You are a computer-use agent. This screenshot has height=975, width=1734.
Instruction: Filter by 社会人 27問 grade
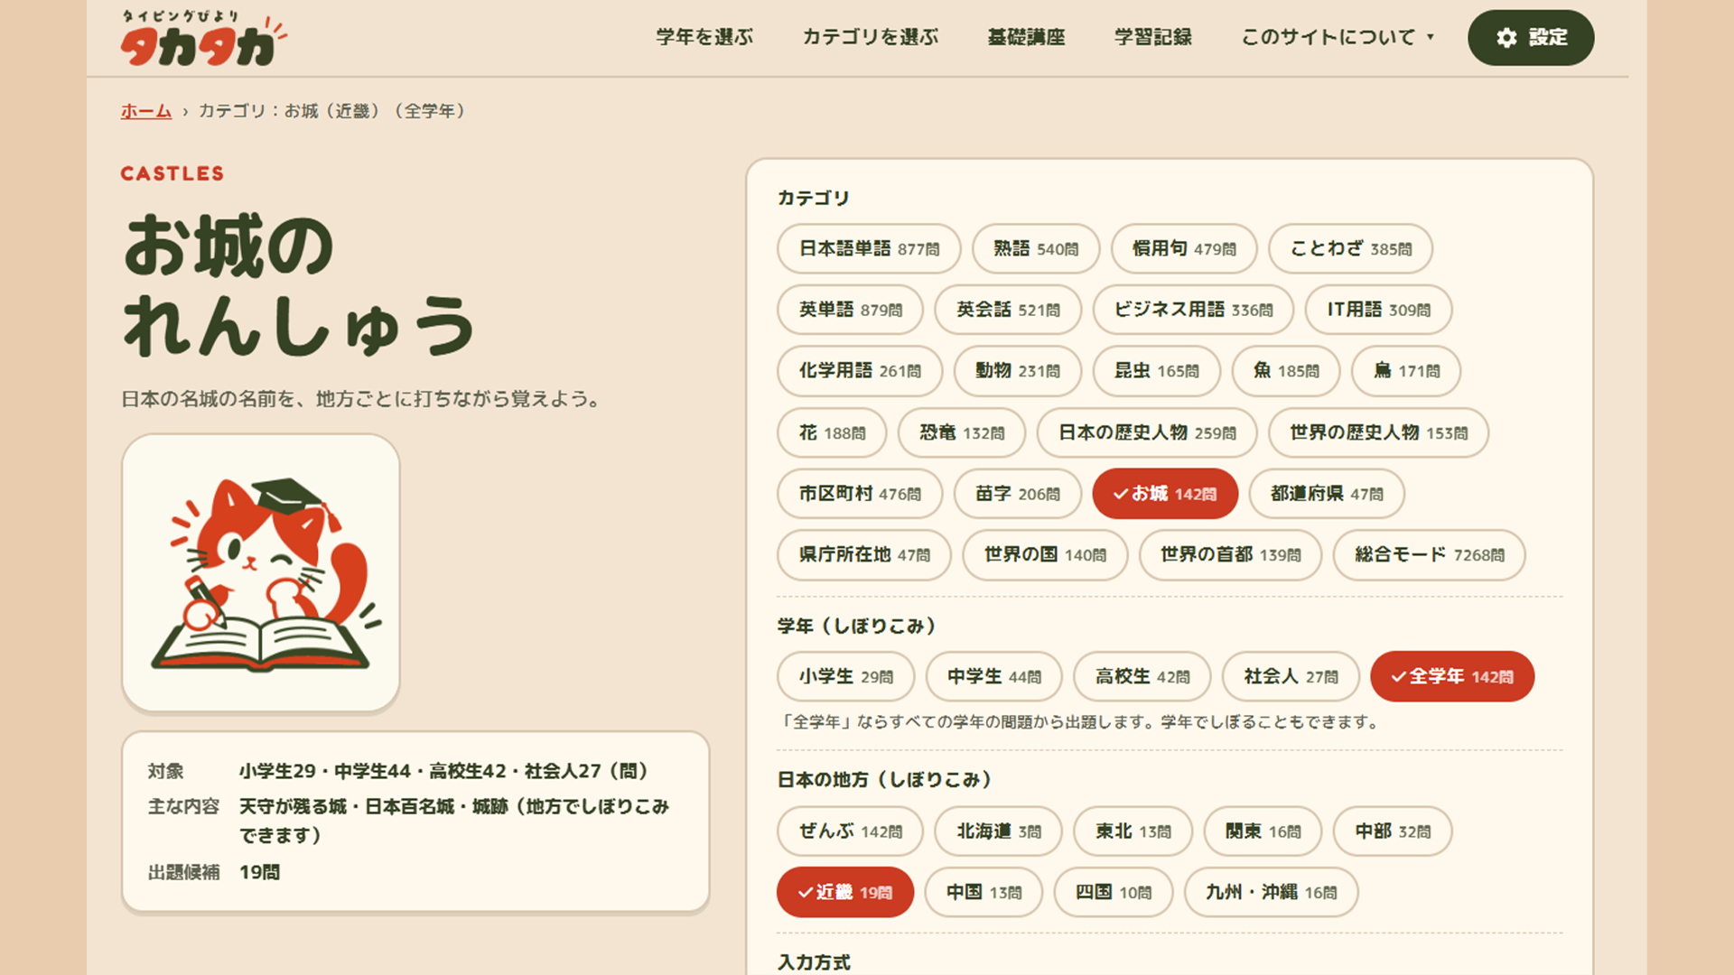click(x=1291, y=676)
